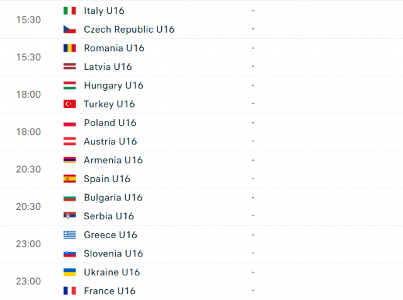Click the France flag icon

click(70, 291)
